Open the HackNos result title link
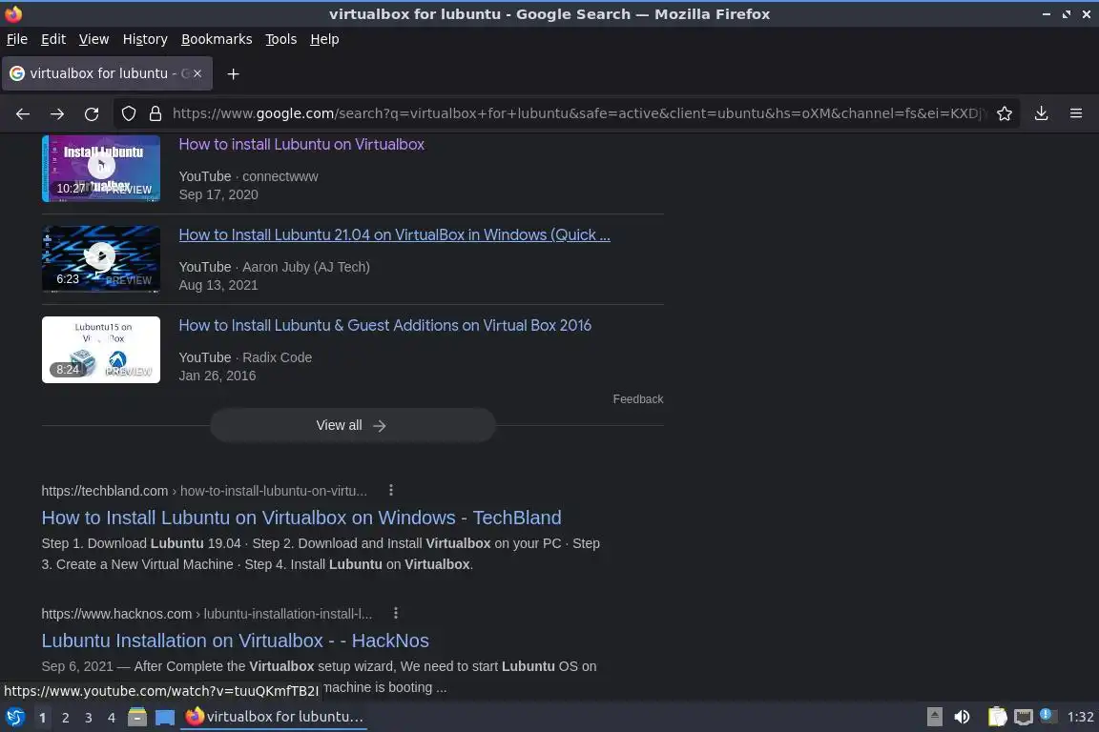This screenshot has height=732, width=1099. (235, 640)
